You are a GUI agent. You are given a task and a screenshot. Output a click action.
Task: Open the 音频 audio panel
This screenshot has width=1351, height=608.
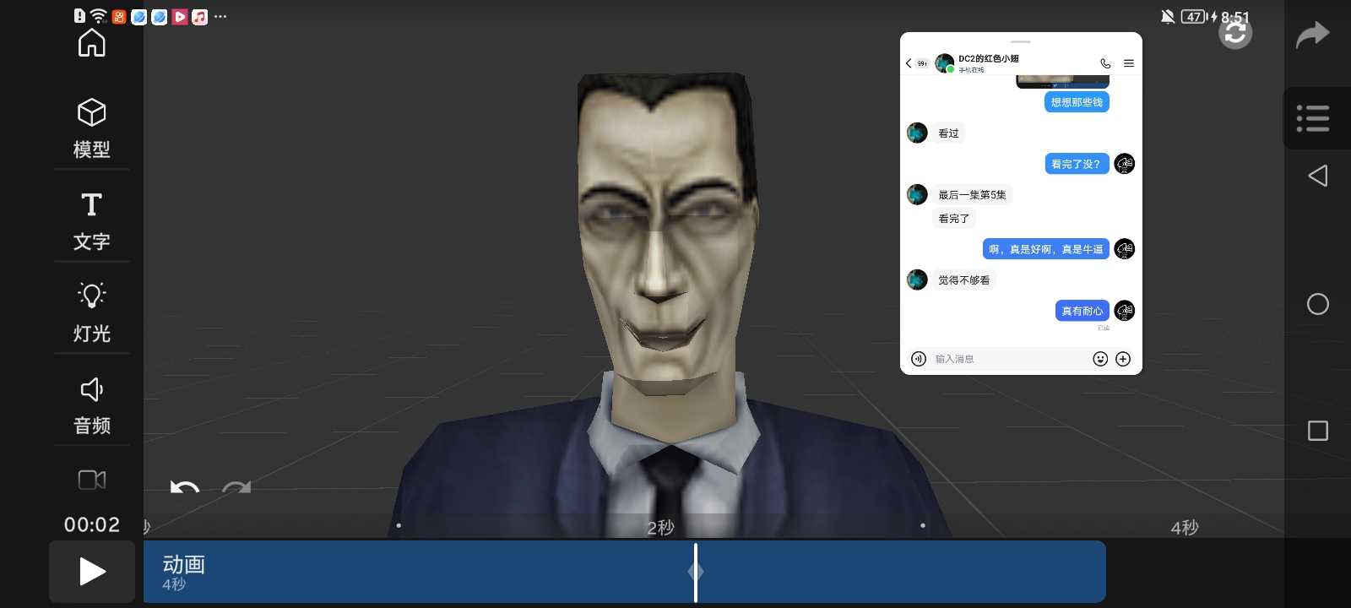click(92, 405)
